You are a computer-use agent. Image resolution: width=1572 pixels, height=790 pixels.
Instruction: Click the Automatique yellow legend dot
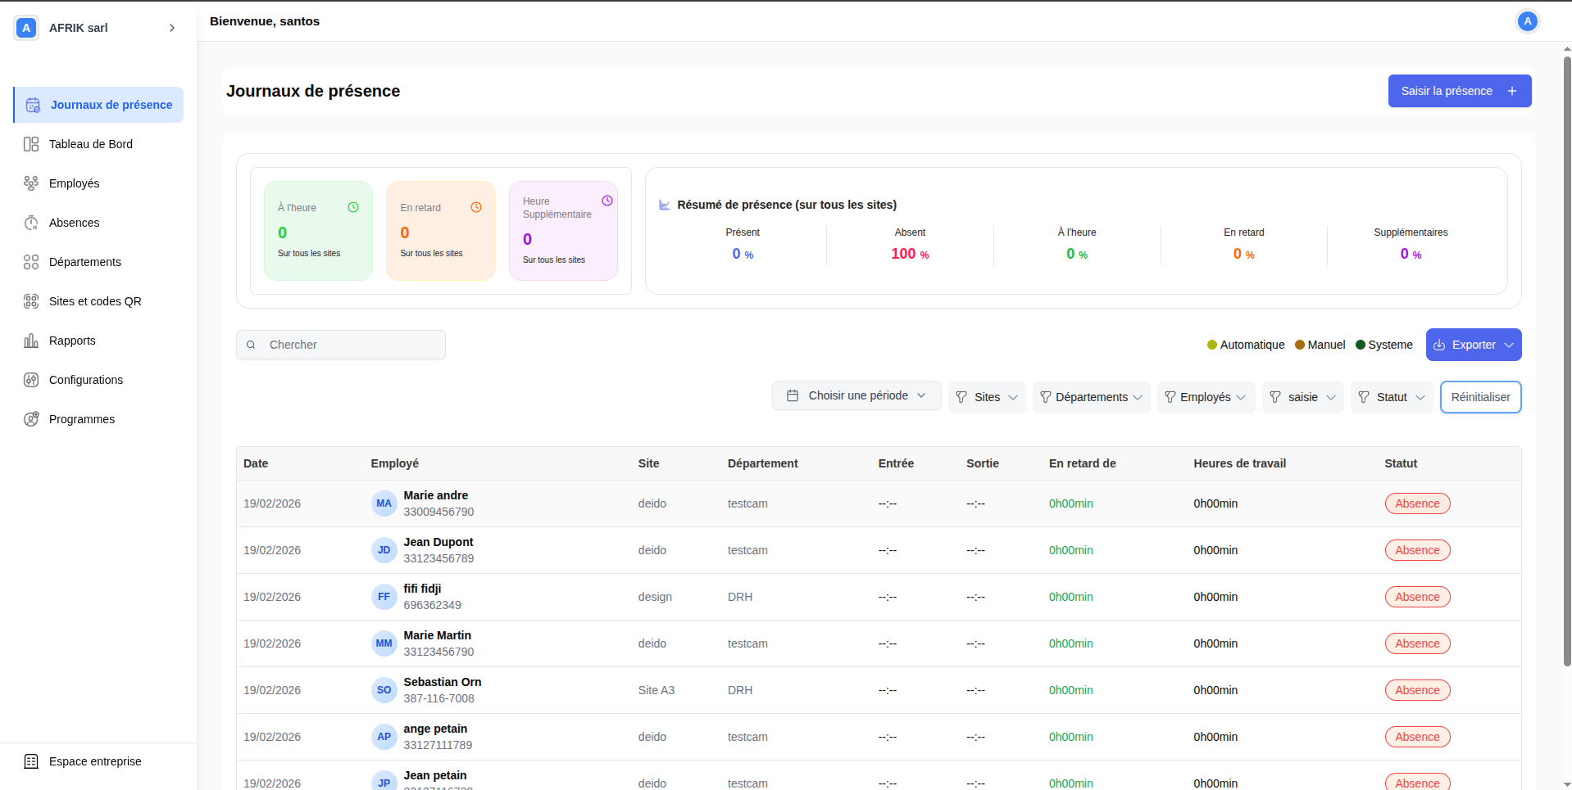pos(1212,345)
